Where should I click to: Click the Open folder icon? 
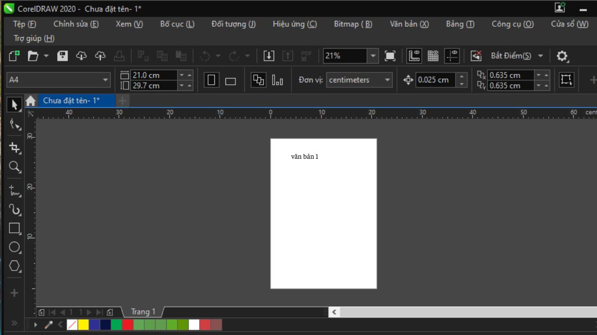pyautogui.click(x=33, y=56)
